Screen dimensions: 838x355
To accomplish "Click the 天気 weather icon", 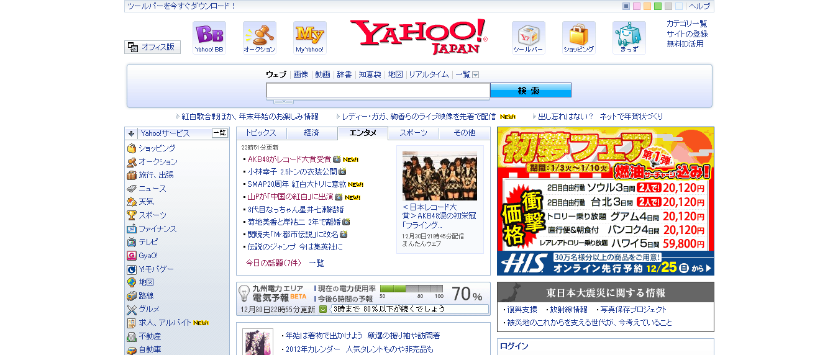I will 132,202.
